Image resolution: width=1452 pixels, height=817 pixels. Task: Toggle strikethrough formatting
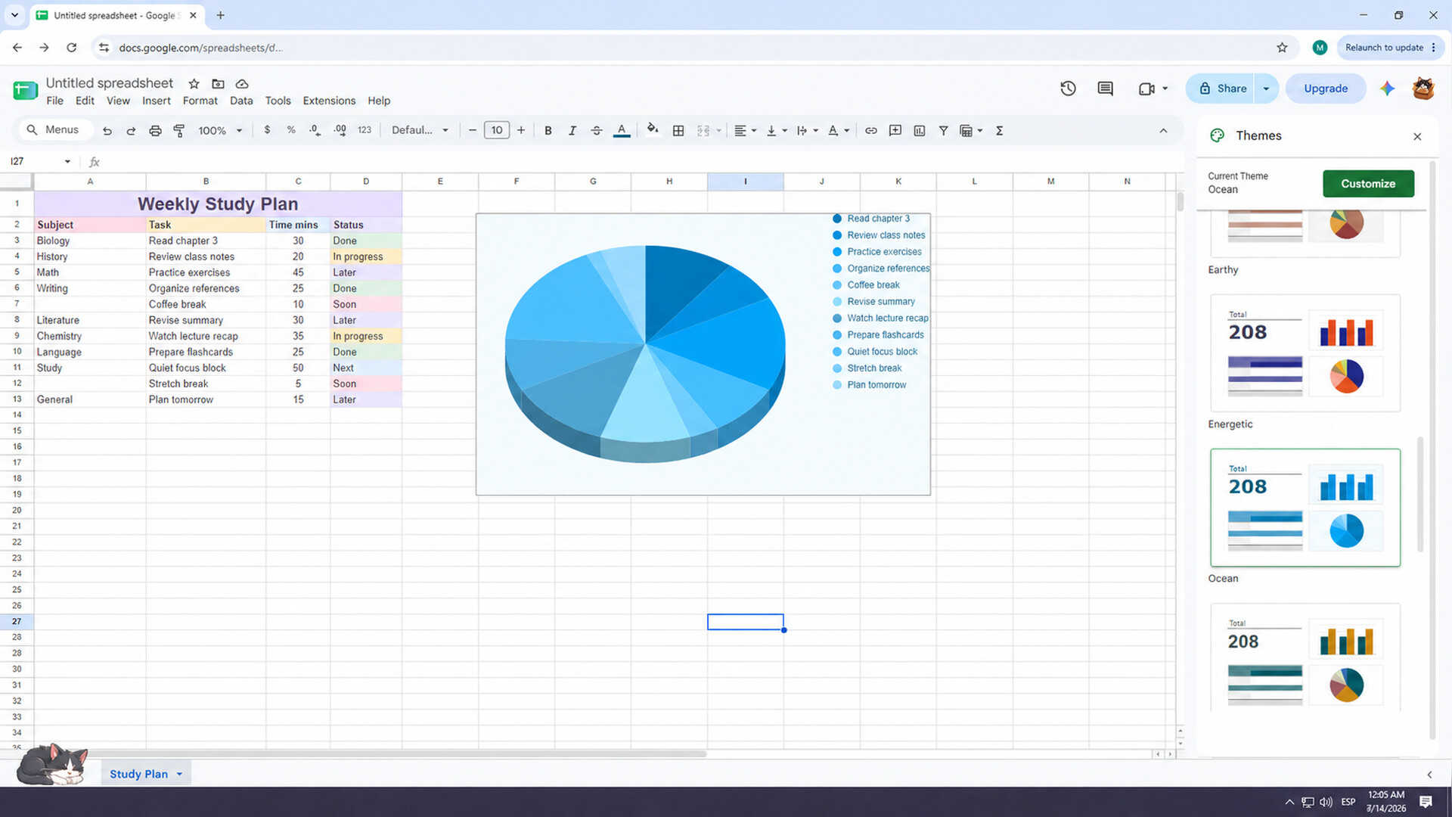[597, 131]
